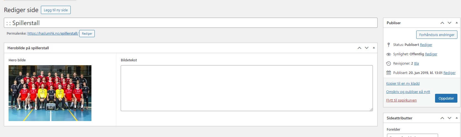Click Legg til ny side button
Screen dimensions: 461x137
coord(56,10)
